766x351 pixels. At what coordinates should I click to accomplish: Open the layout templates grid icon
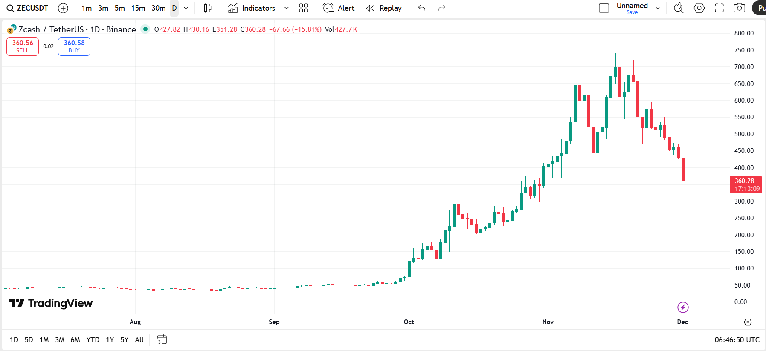303,8
